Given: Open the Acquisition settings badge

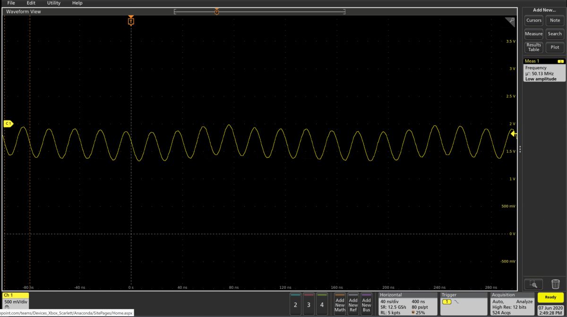Looking at the screenshot, I should click(x=513, y=304).
